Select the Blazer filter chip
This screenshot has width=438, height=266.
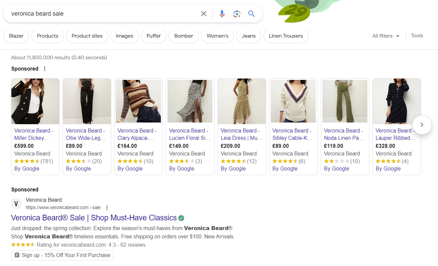(x=16, y=36)
